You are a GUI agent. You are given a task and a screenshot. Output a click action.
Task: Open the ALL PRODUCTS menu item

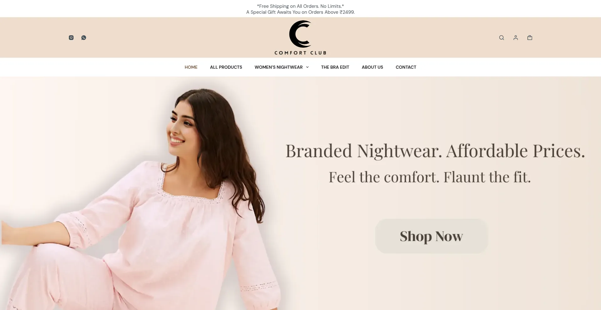pyautogui.click(x=226, y=67)
